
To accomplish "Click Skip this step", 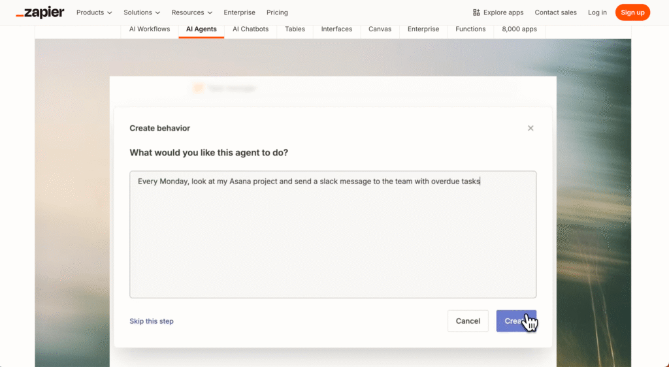I will point(152,321).
